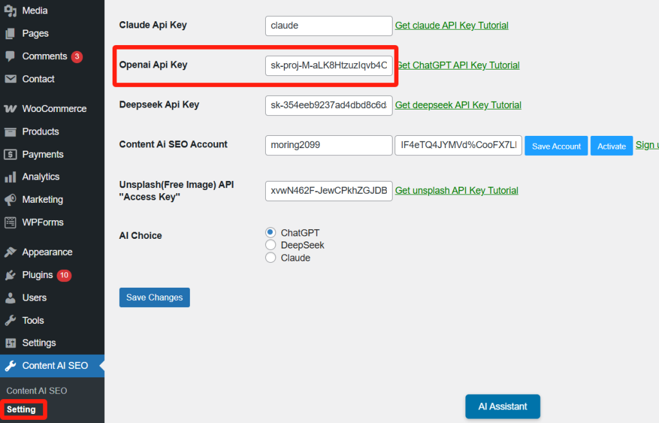Click the Activate button

(x=611, y=146)
